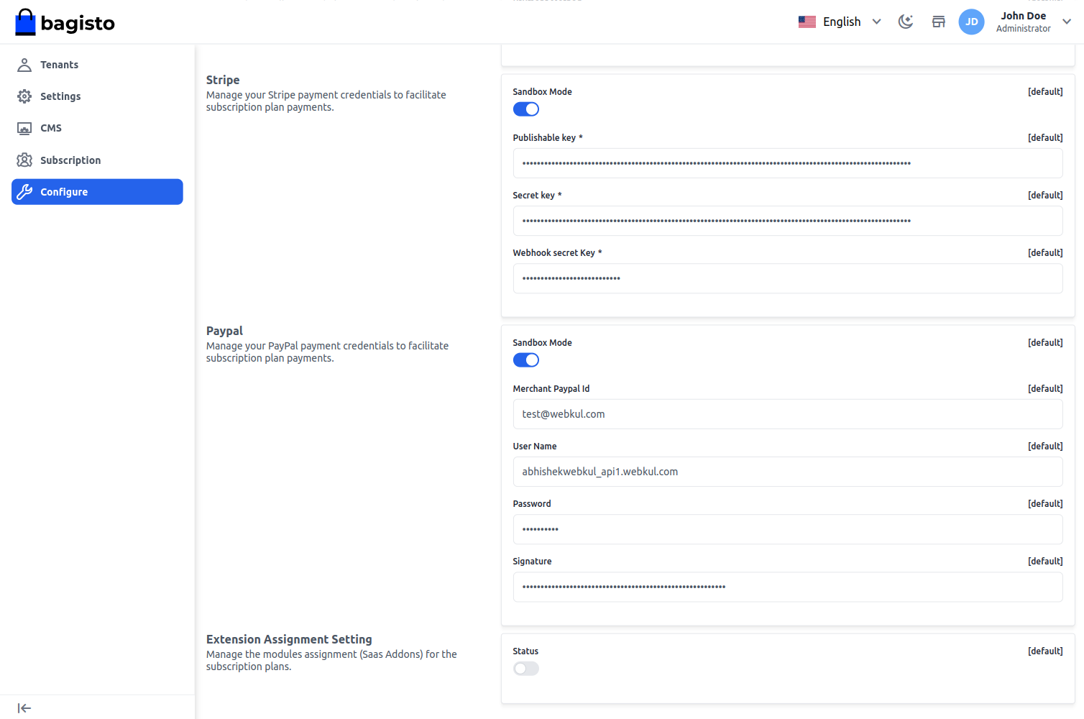This screenshot has height=719, width=1084.
Task: Toggle dark mode moon icon
Action: [x=906, y=22]
